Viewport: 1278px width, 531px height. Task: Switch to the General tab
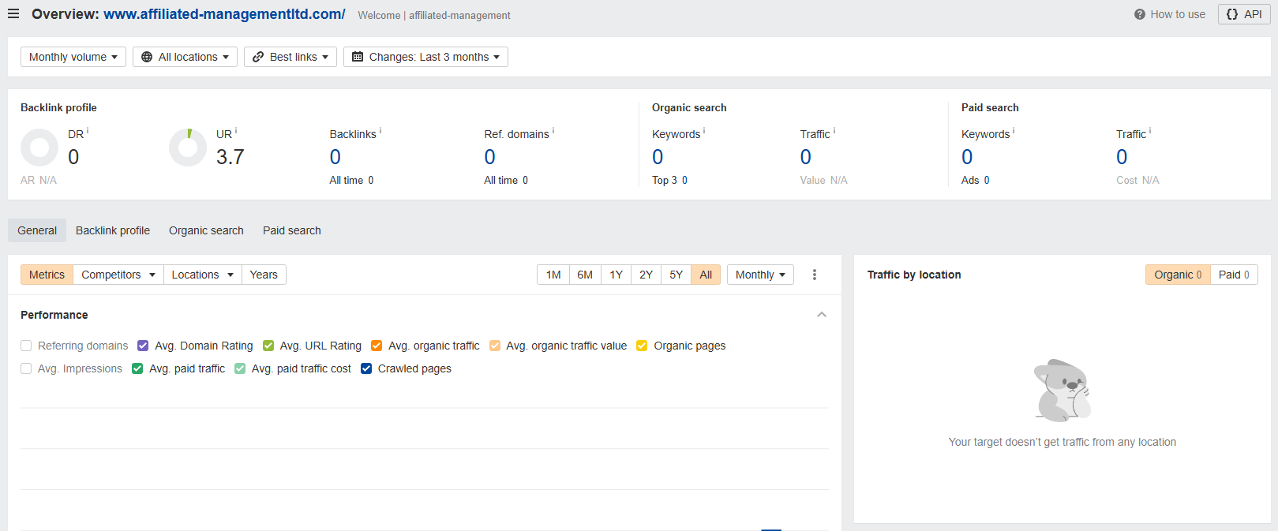pos(37,230)
